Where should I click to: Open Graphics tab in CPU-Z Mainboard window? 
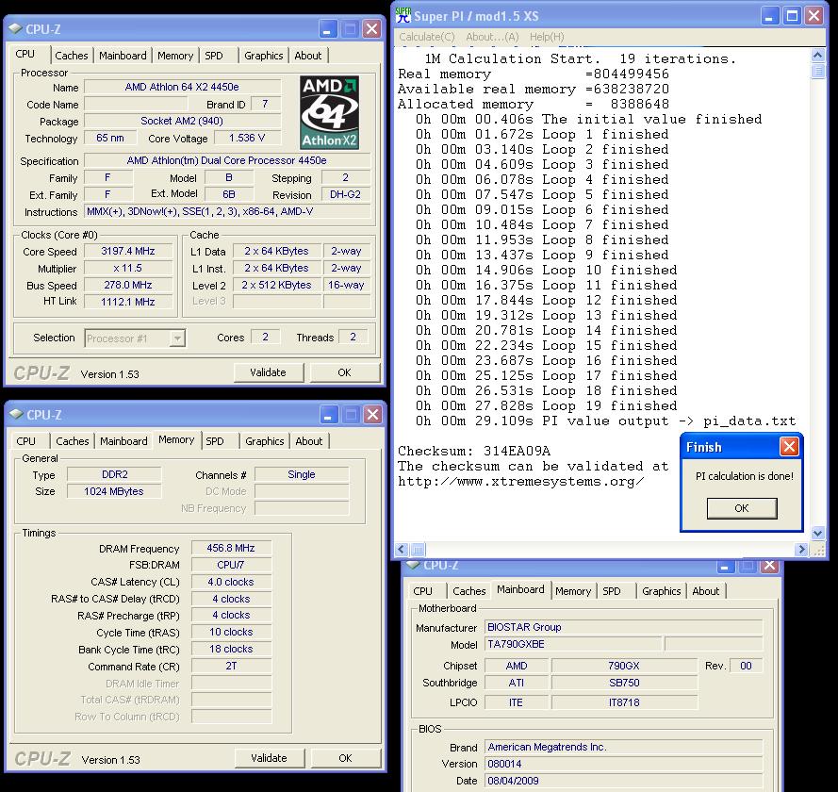pyautogui.click(x=661, y=591)
